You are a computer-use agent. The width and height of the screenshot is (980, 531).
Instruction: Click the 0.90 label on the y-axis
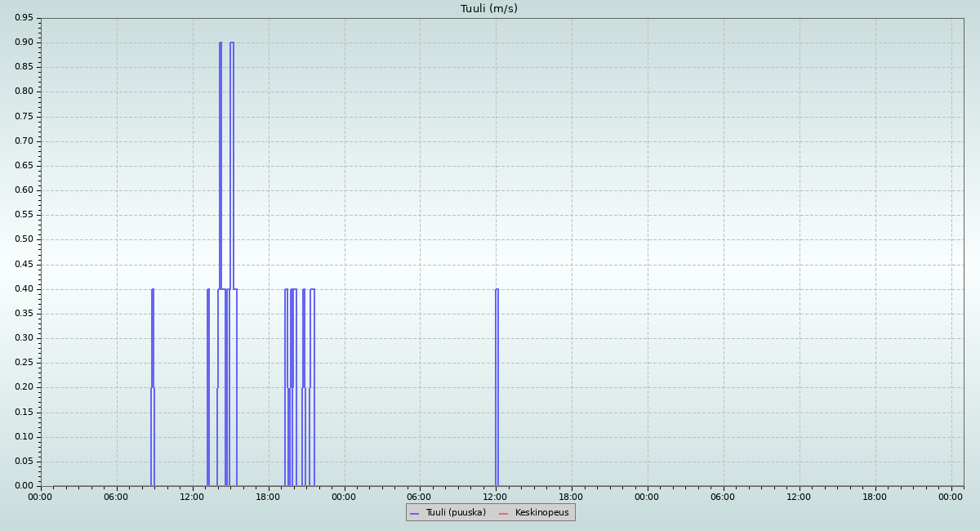[x=24, y=42]
